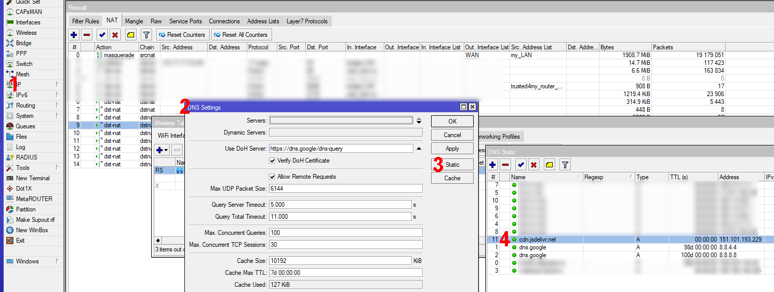The width and height of the screenshot is (774, 292).
Task: Comment entry with DNS Static yellow note icon
Action: [550, 165]
